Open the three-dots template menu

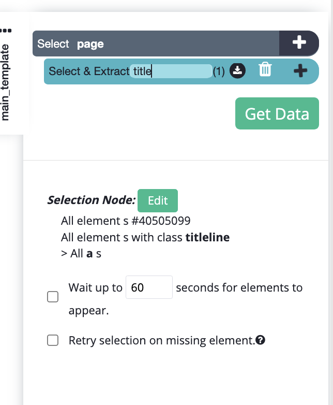[6, 31]
